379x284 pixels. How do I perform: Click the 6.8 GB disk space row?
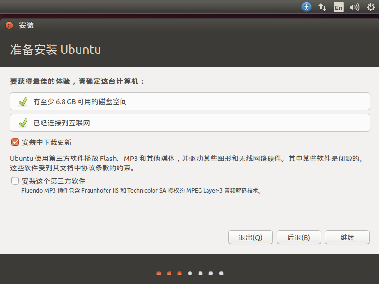tap(190, 101)
